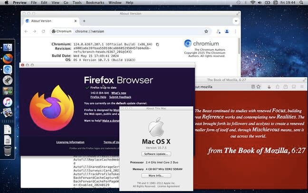Open Mission Control icon in the Dock
308x193 pixels.
click(x=8, y=91)
